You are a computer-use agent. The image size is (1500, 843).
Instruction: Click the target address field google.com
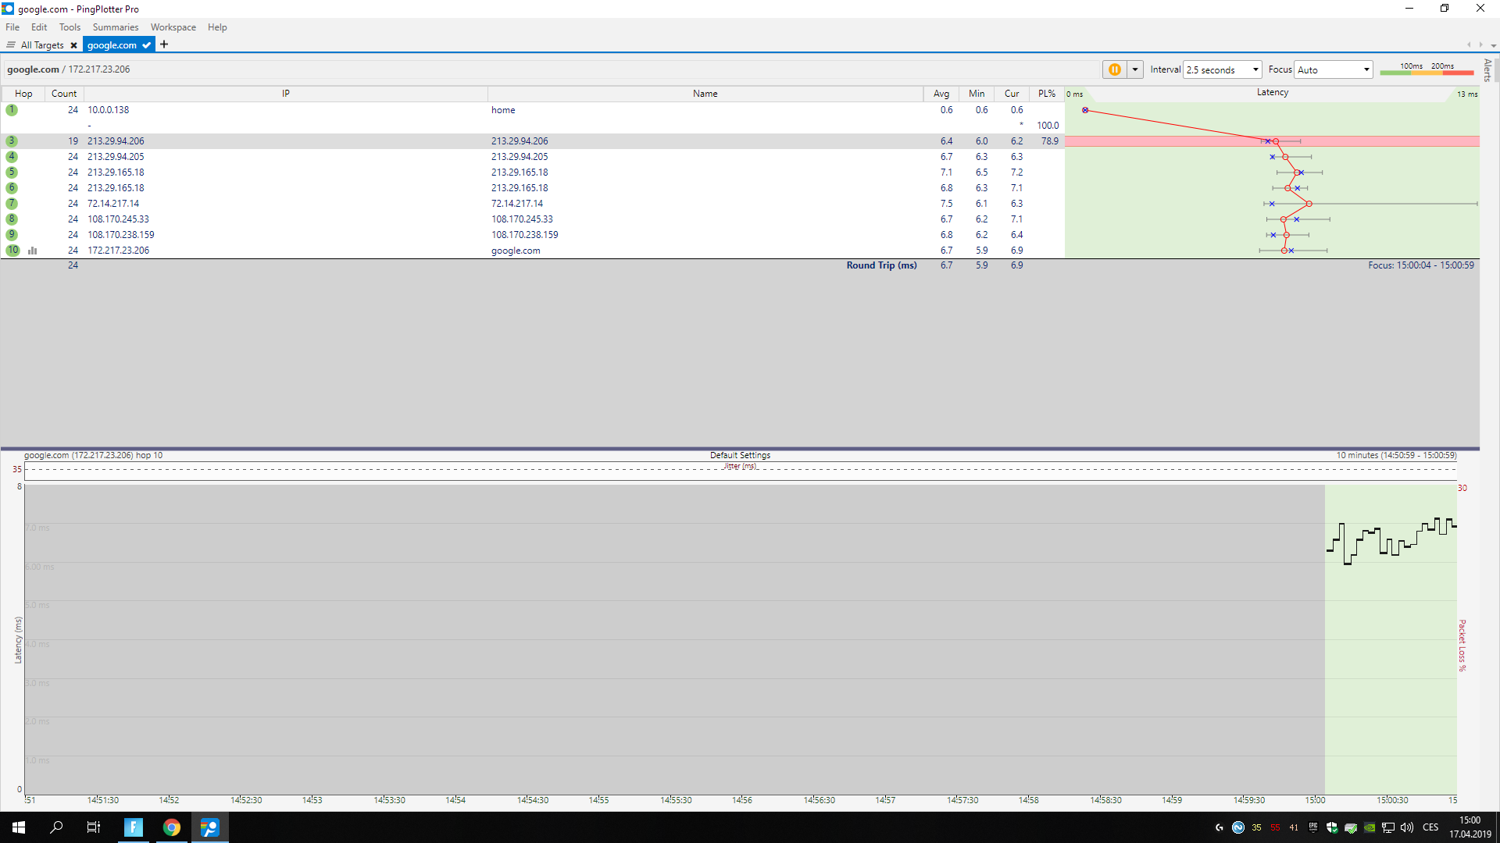[33, 69]
